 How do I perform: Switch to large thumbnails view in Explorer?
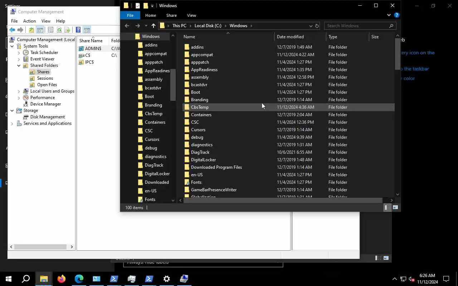point(395,207)
